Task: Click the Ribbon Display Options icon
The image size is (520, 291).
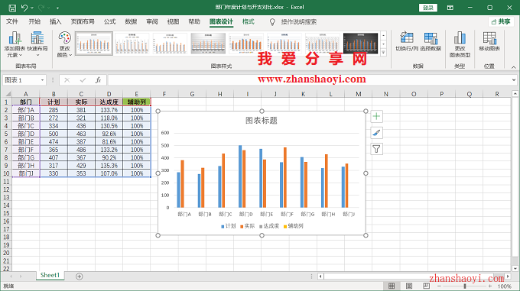Action: [x=450, y=8]
